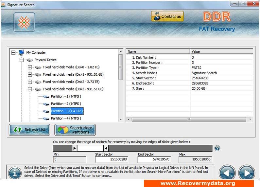The width and height of the screenshot is (260, 187).
Task: Go next with the right arrow button
Action: point(247,173)
